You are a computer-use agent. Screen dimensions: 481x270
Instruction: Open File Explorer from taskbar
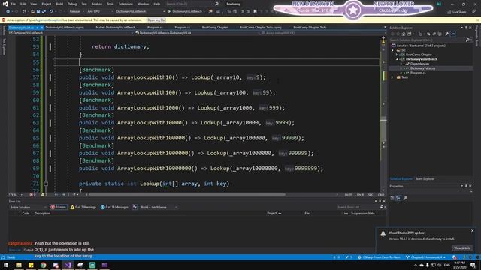point(19,265)
